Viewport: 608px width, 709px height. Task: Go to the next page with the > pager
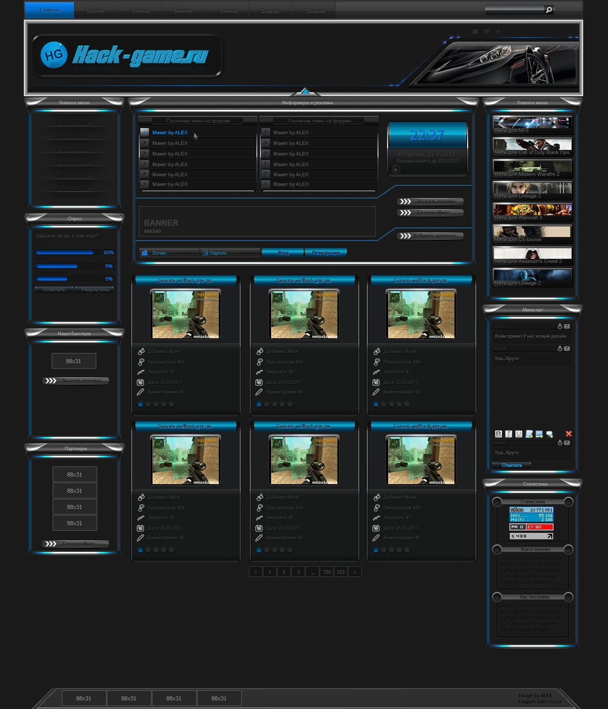tap(355, 572)
